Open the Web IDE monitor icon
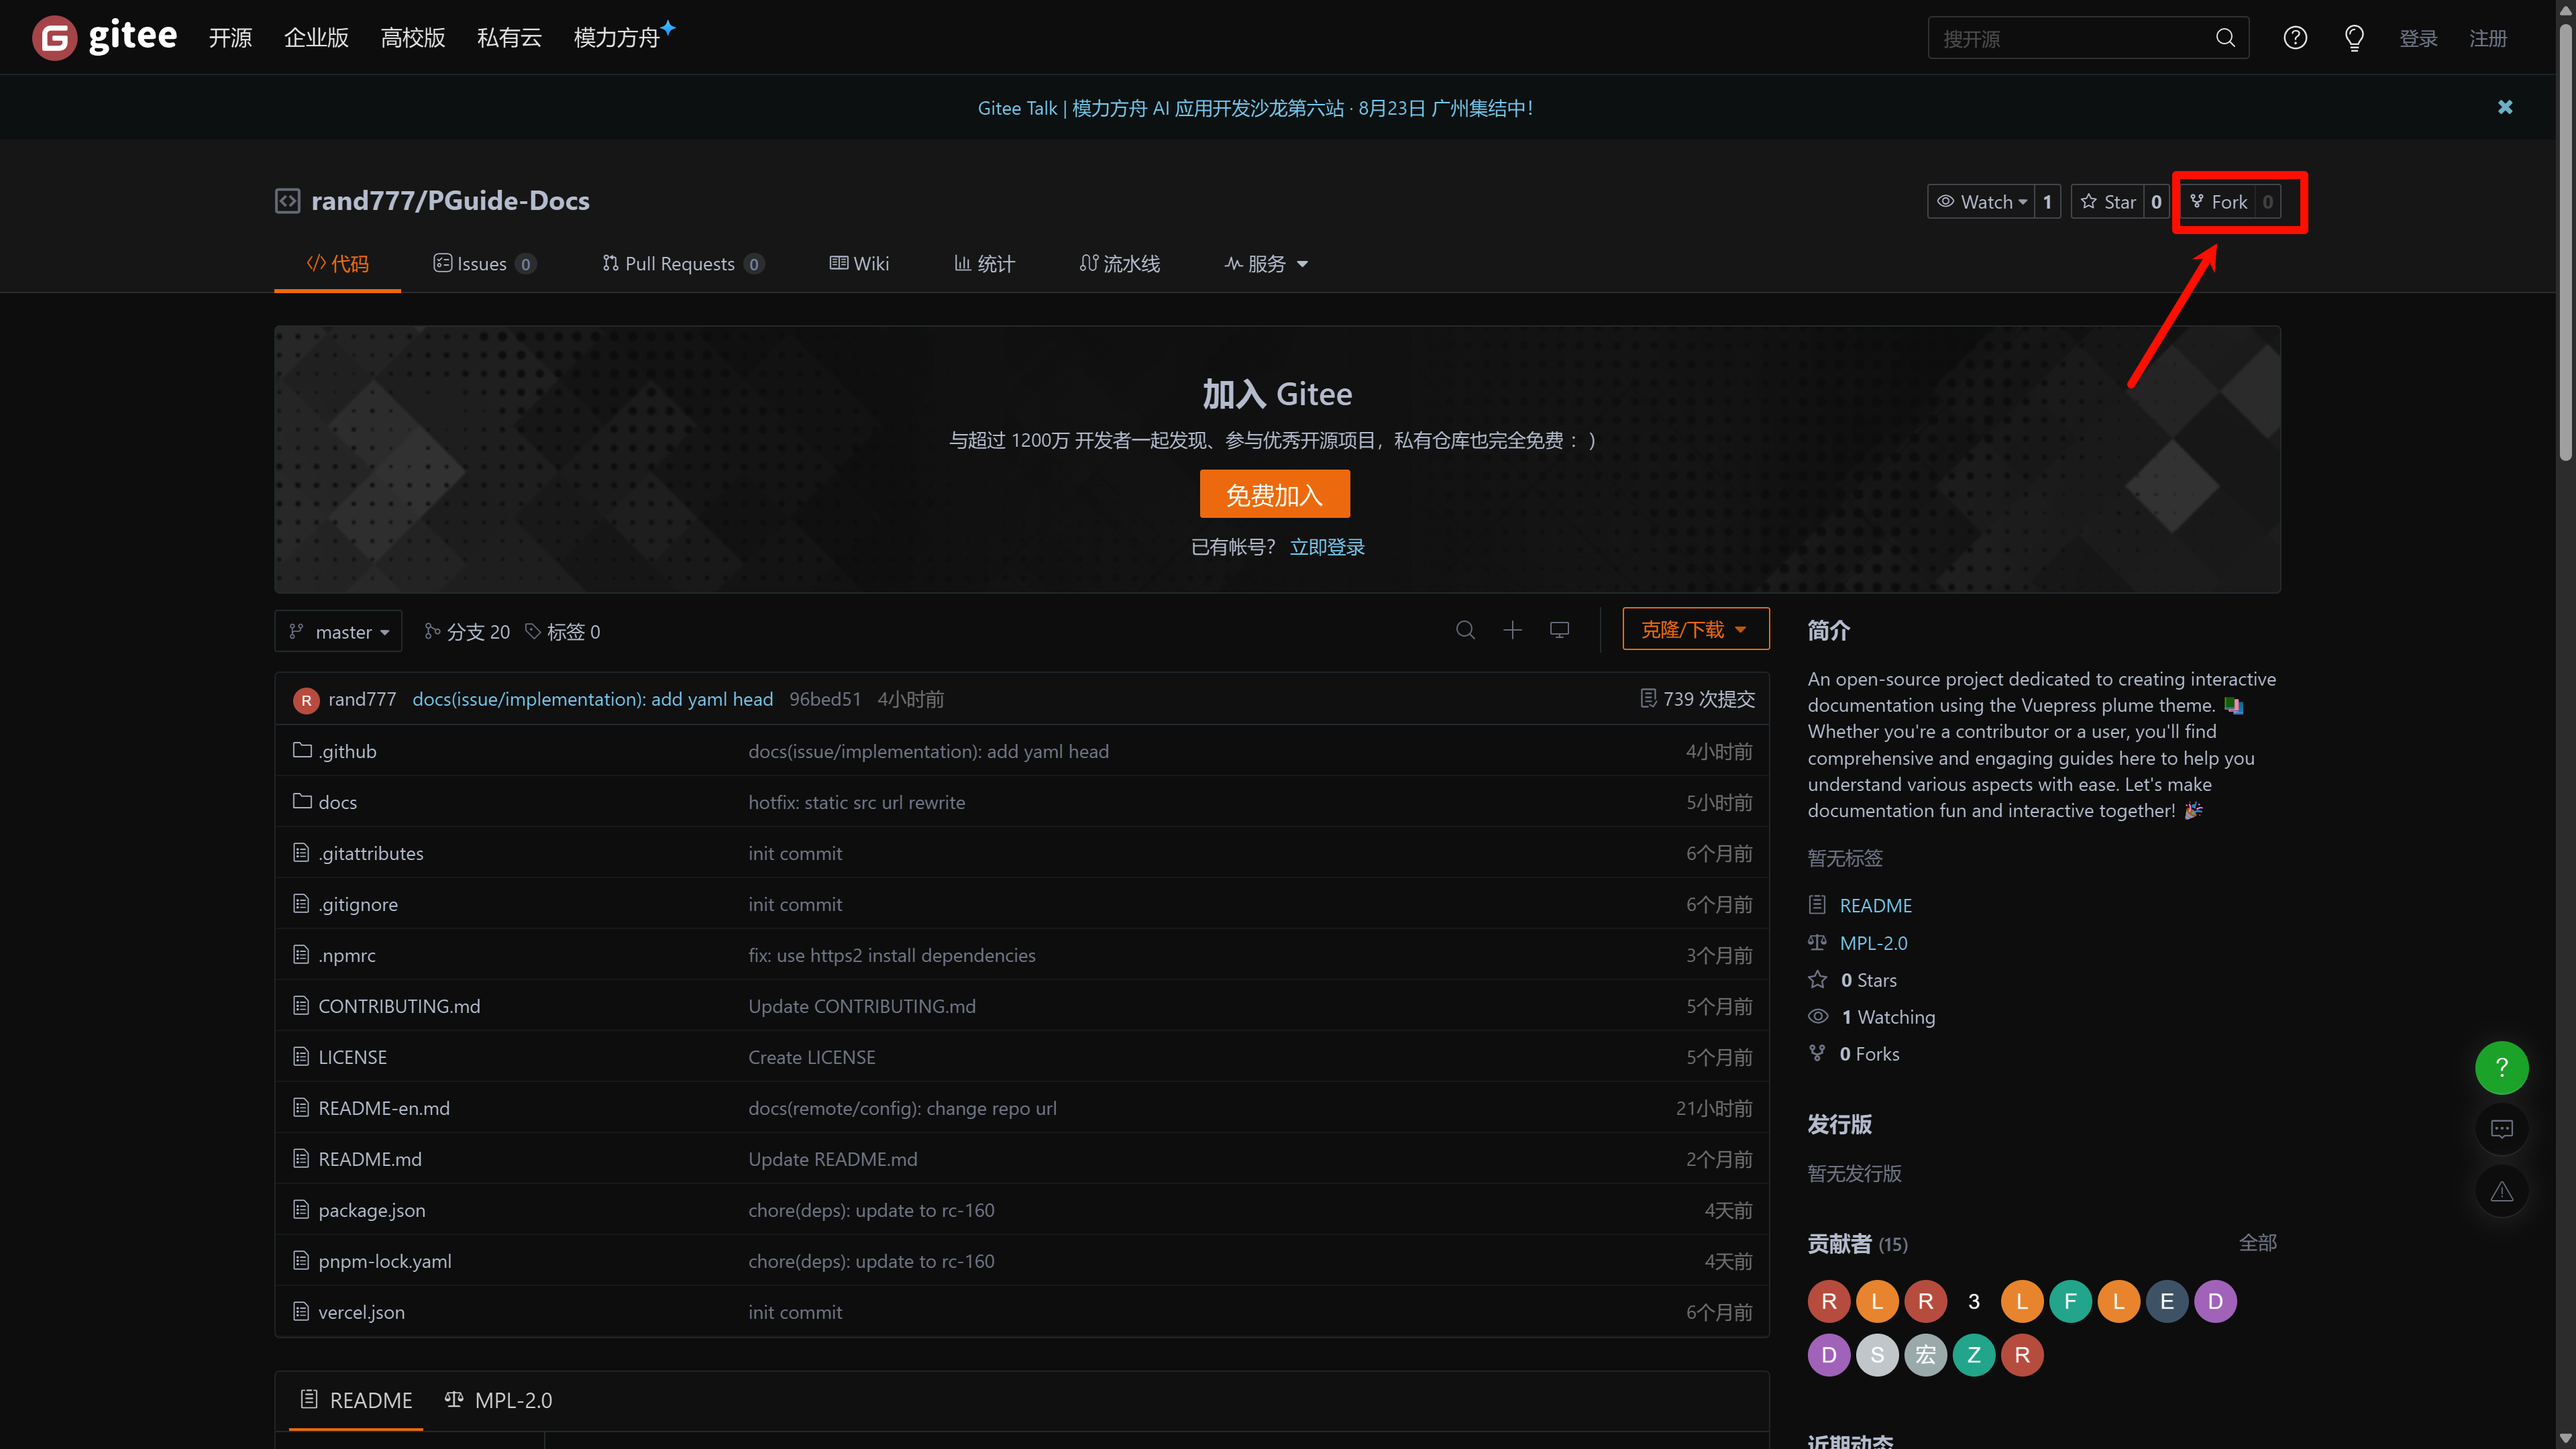 (1559, 630)
